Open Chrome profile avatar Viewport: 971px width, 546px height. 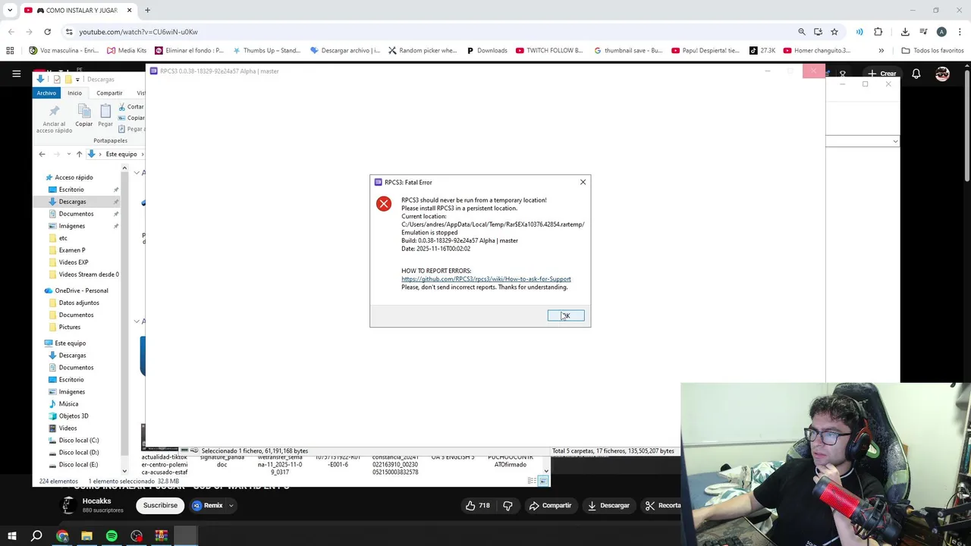point(941,32)
